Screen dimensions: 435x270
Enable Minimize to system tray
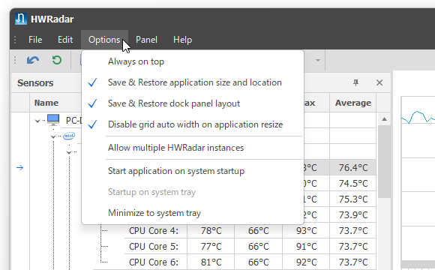point(193,213)
